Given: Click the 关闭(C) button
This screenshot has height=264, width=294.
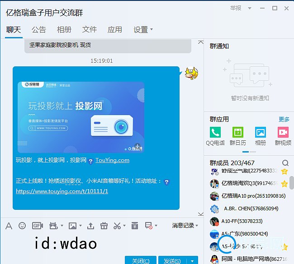Looking at the screenshot, I should tap(141, 260).
